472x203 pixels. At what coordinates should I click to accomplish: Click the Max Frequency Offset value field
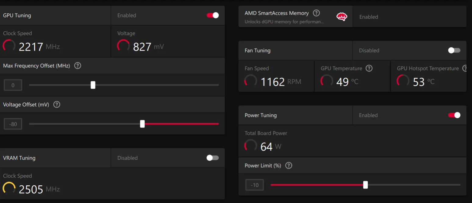[13, 85]
